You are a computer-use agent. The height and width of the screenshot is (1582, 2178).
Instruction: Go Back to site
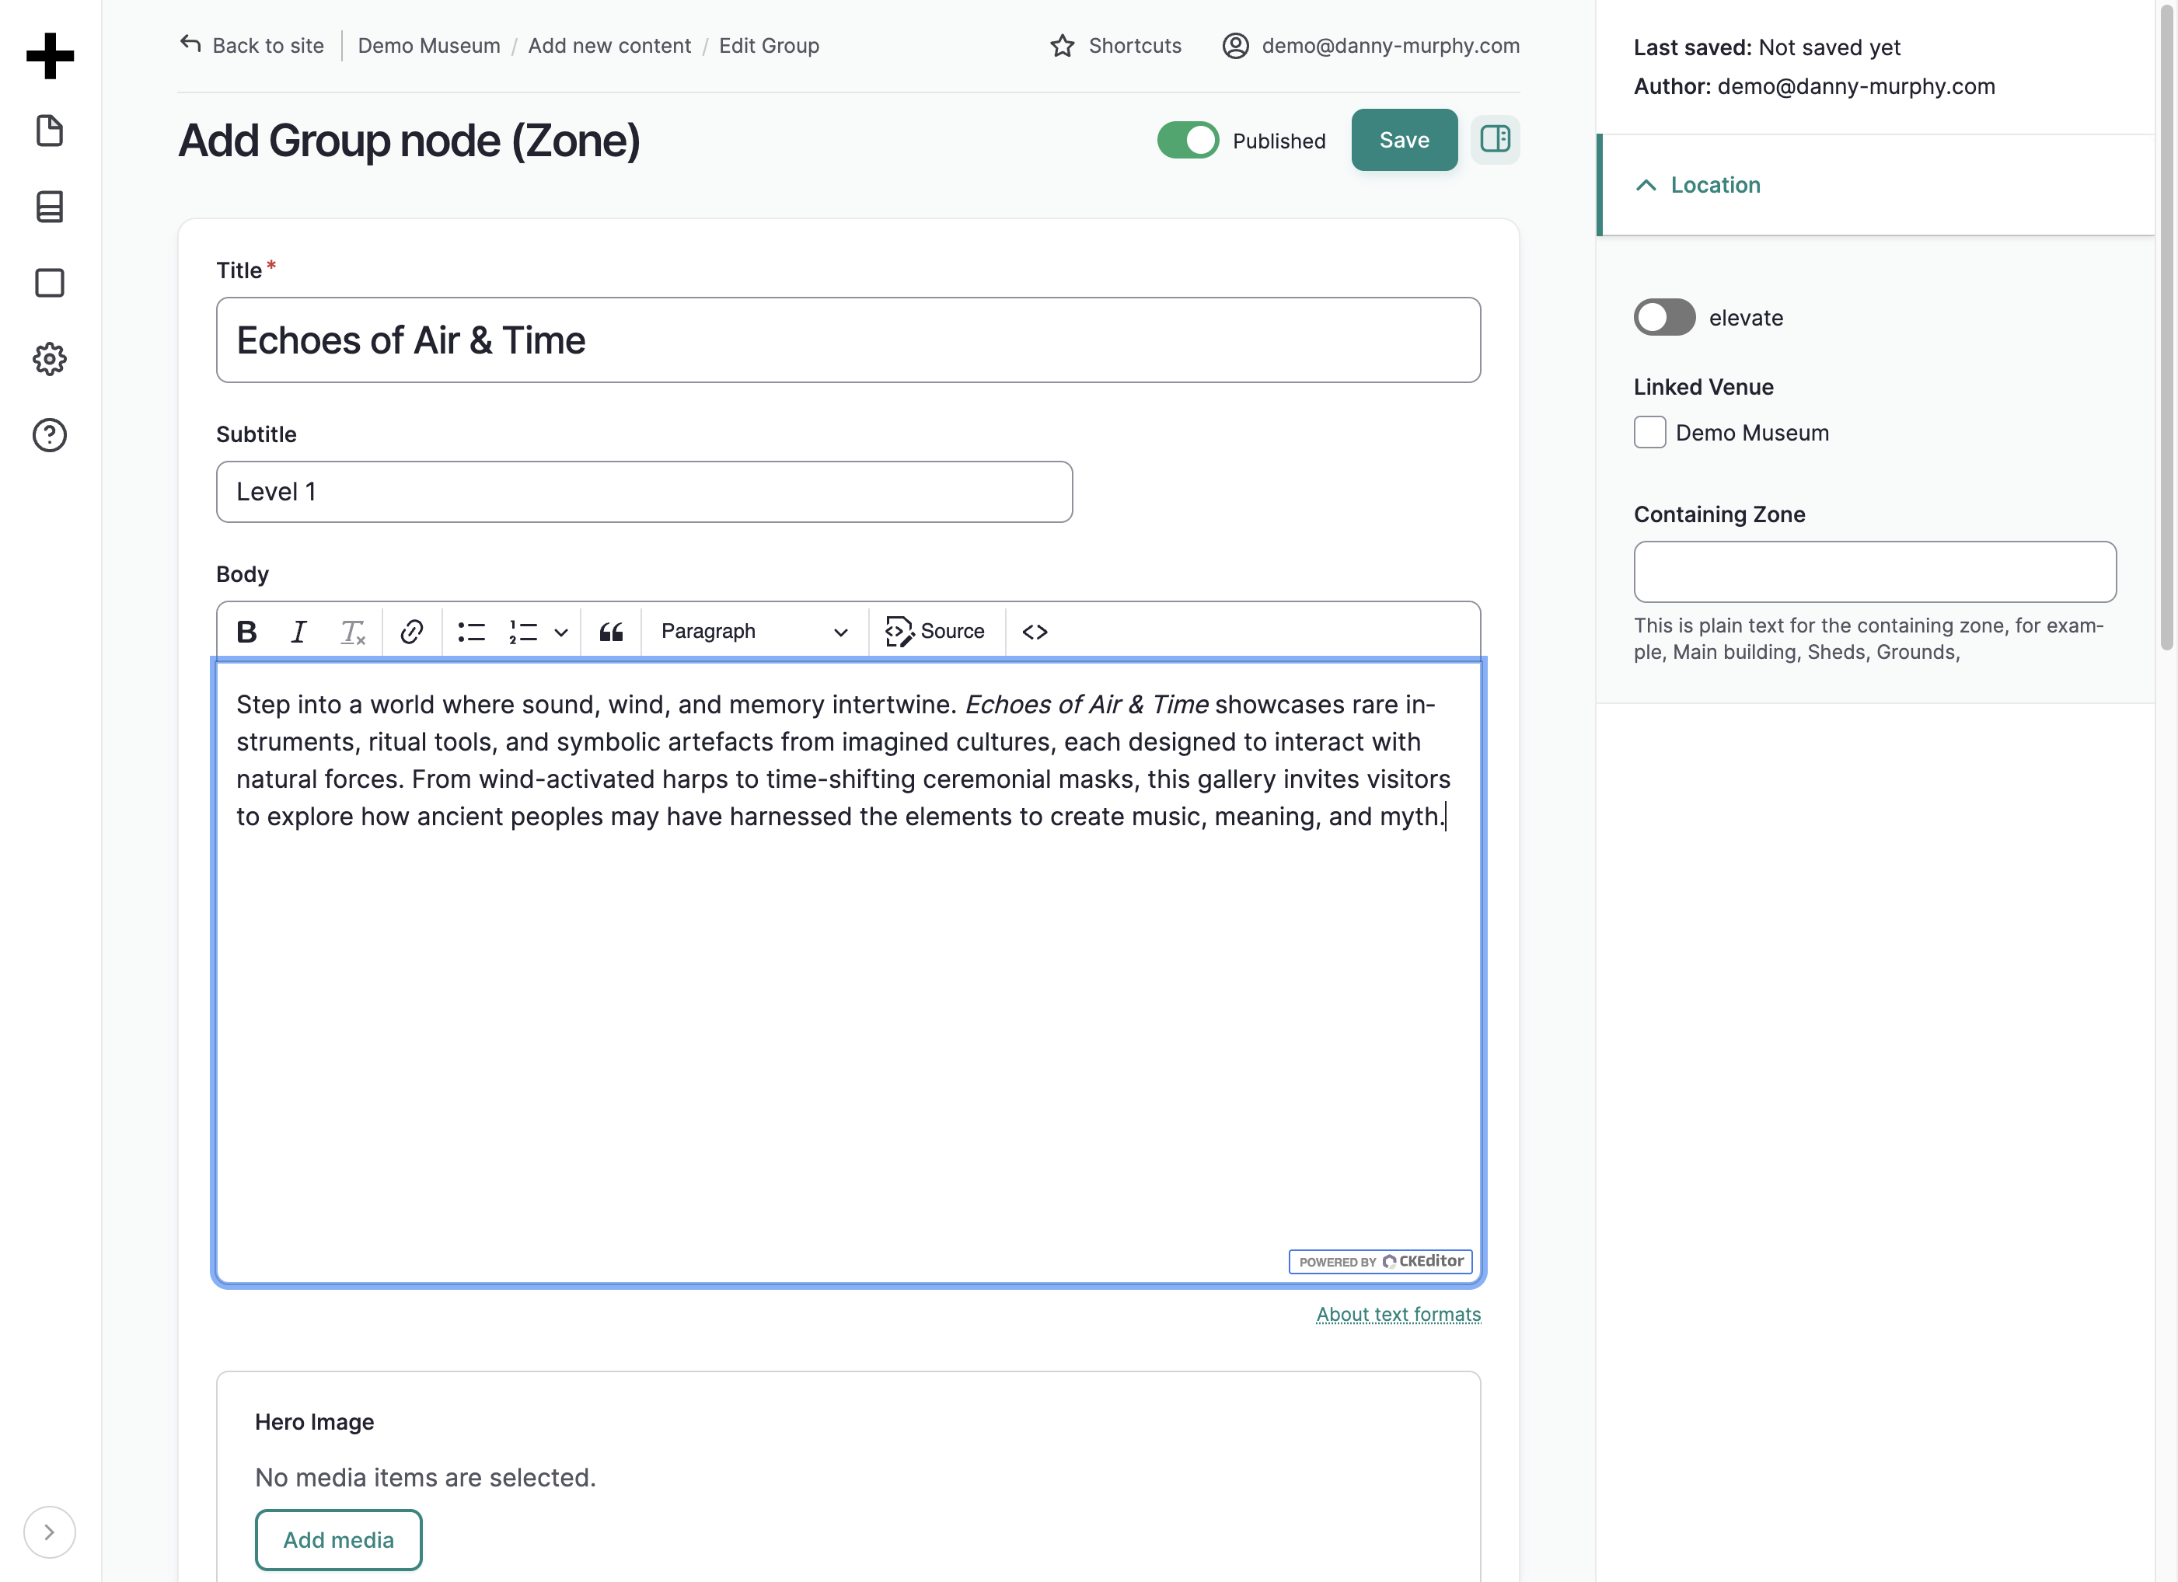tap(252, 45)
